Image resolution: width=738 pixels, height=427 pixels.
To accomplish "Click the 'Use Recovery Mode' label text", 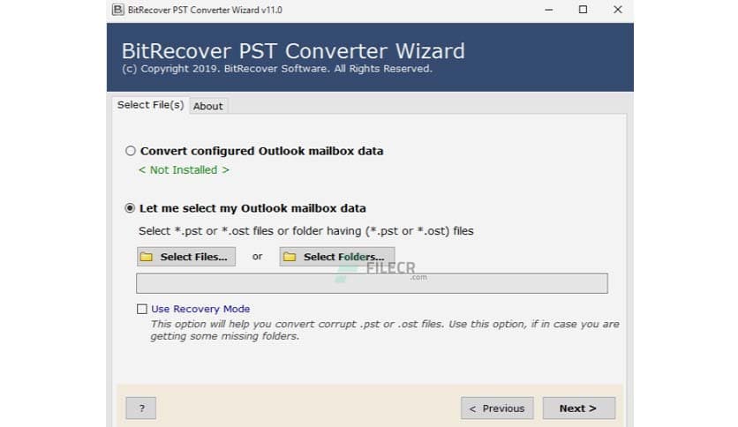I will 200,309.
